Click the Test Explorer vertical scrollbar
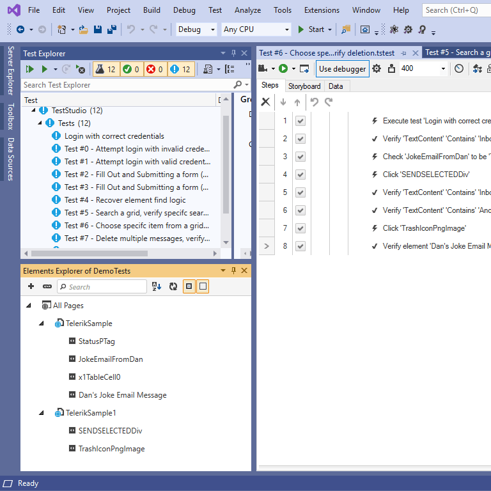The image size is (491, 491). pyautogui.click(x=226, y=164)
